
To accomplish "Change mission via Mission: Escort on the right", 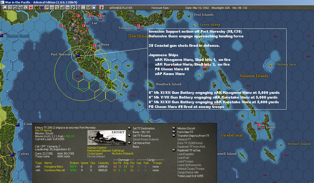I will click(x=186, y=128).
